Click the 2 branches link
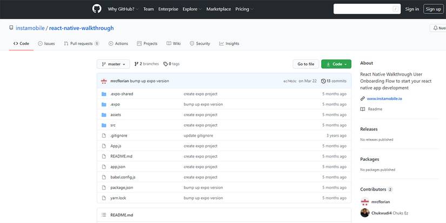Image resolution: width=446 pixels, height=223 pixels. tap(147, 64)
